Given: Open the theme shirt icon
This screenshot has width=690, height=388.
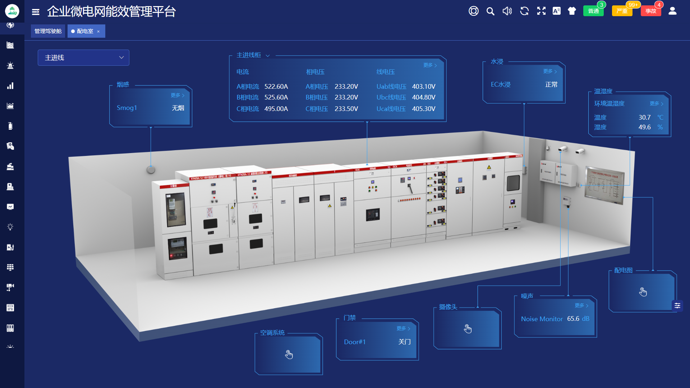Looking at the screenshot, I should [572, 11].
